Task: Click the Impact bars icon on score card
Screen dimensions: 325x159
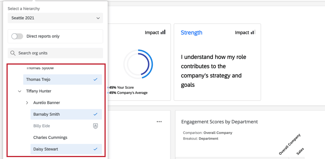Action: coord(163,32)
